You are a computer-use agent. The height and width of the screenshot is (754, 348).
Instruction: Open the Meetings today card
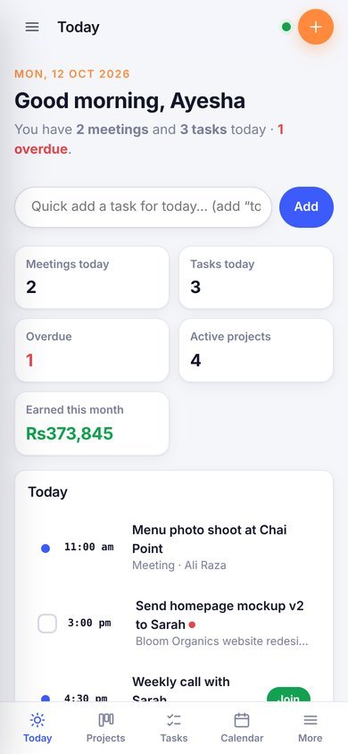point(92,278)
